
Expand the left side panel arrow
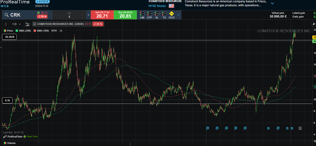pos(1,47)
